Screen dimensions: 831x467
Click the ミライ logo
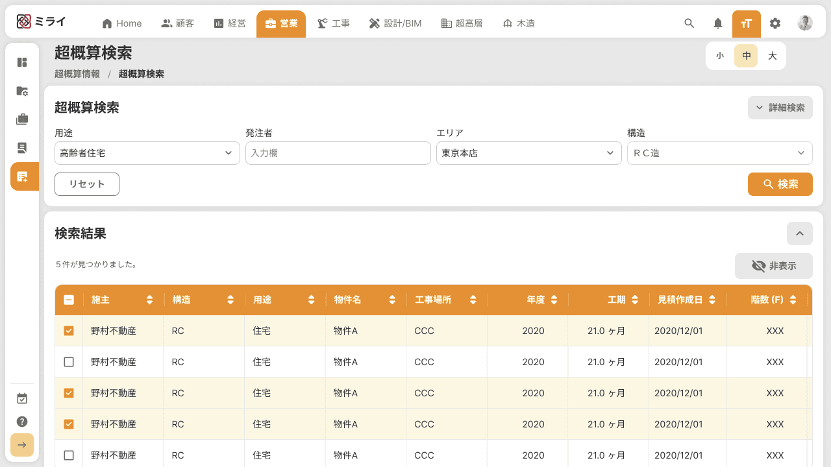(x=42, y=22)
